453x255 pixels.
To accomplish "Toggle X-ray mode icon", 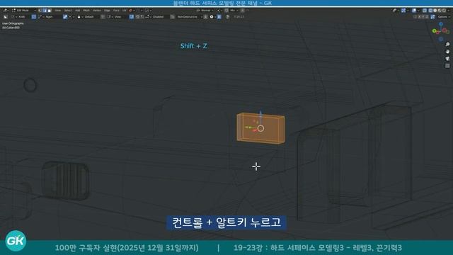I will [425, 11].
